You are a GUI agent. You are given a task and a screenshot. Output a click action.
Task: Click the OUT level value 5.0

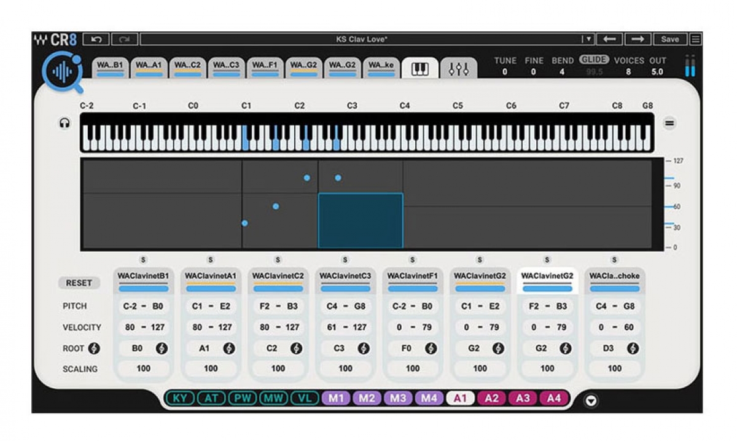[x=657, y=72]
